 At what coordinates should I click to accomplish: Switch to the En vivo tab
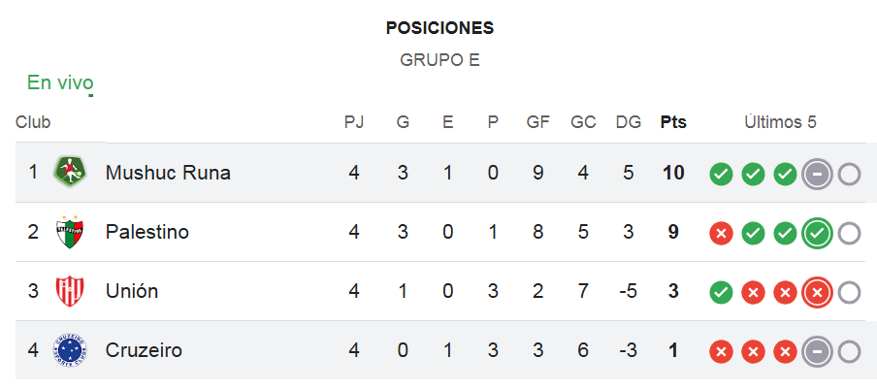60,82
